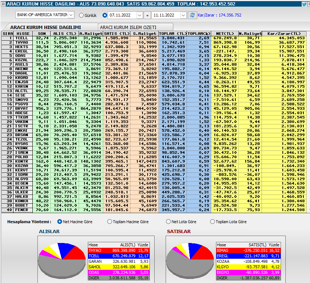Open the BANK-OF-AMERICA broker dropdown
310x283 pixels.
coord(71,15)
